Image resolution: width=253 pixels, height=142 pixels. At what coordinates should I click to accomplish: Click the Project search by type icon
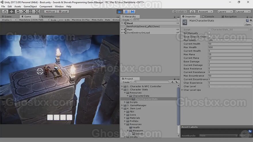coord(172,82)
